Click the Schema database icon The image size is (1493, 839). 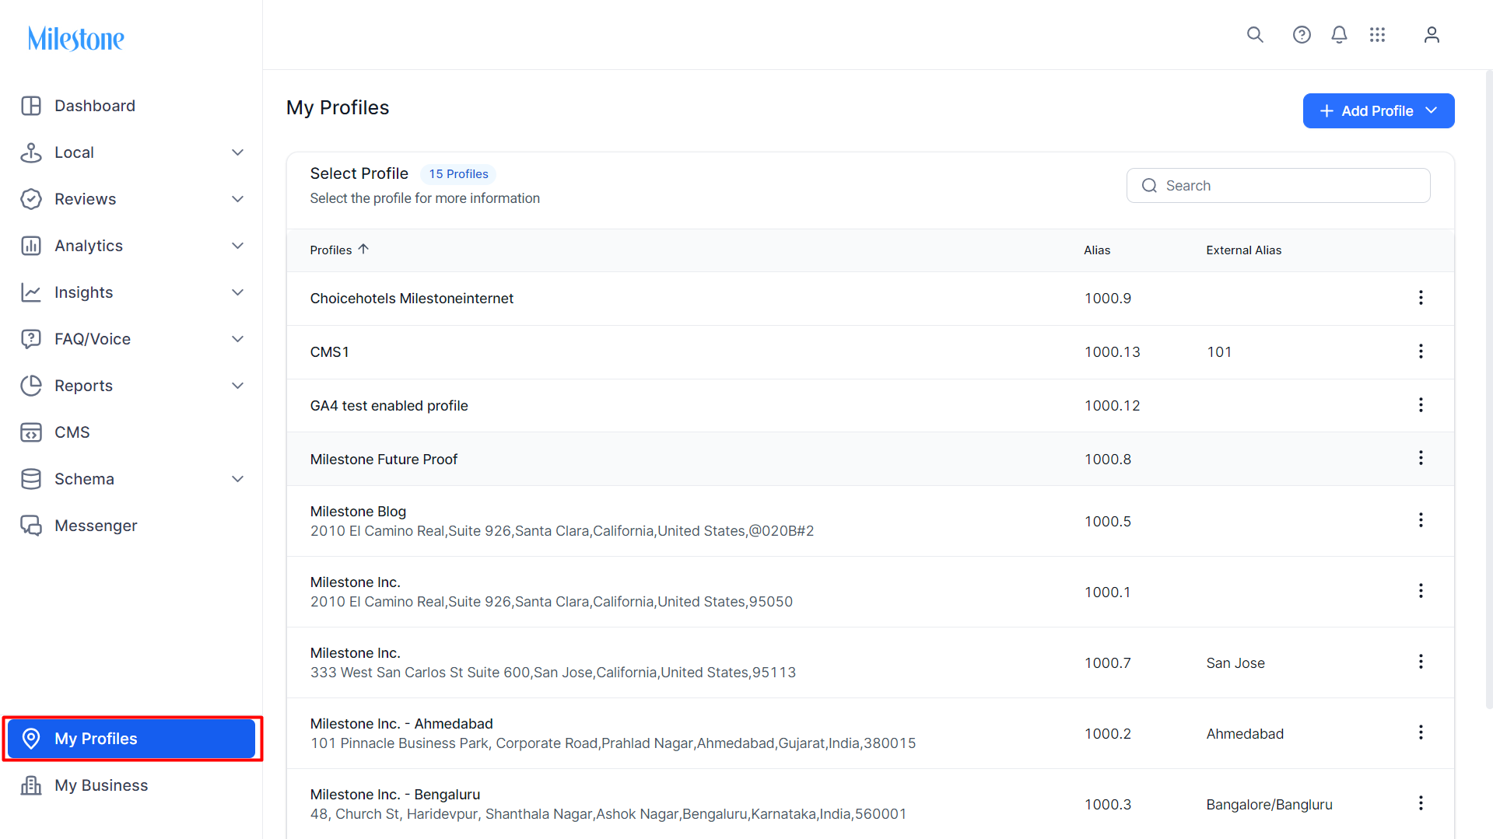tap(31, 479)
